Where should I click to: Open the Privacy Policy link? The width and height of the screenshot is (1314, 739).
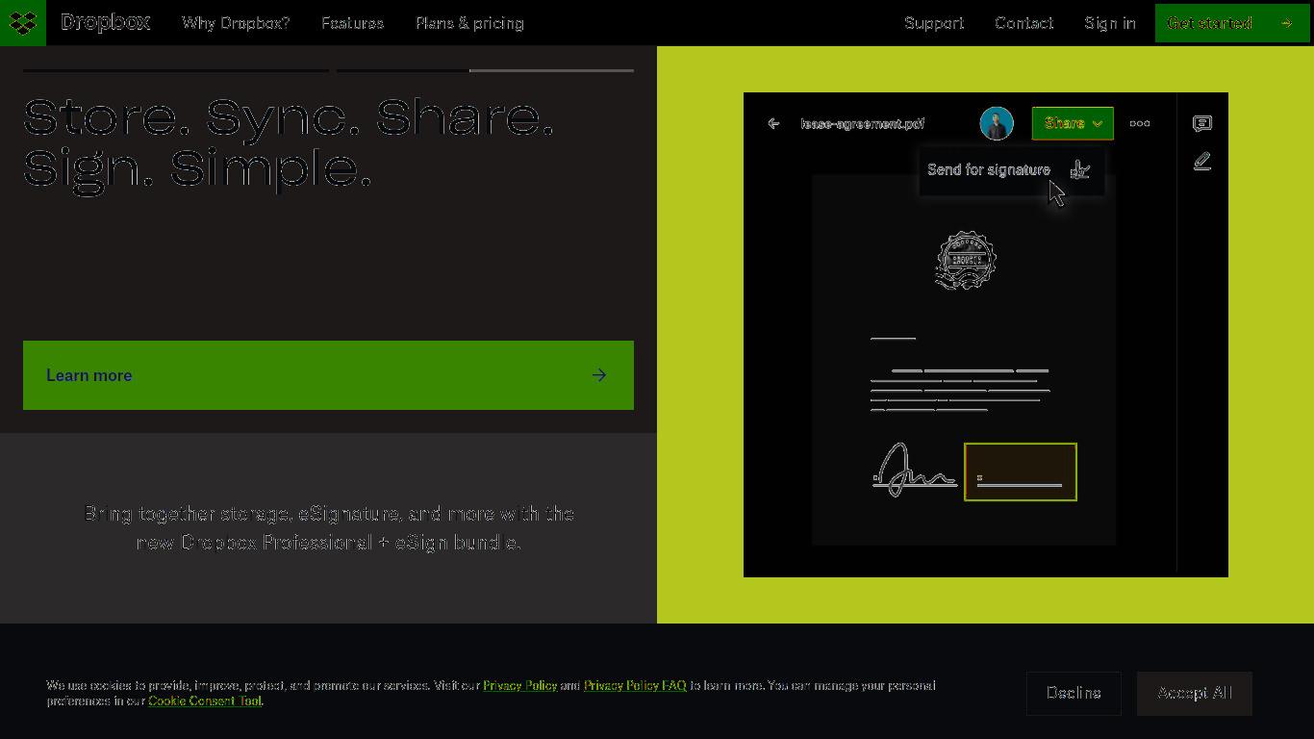coord(519,685)
